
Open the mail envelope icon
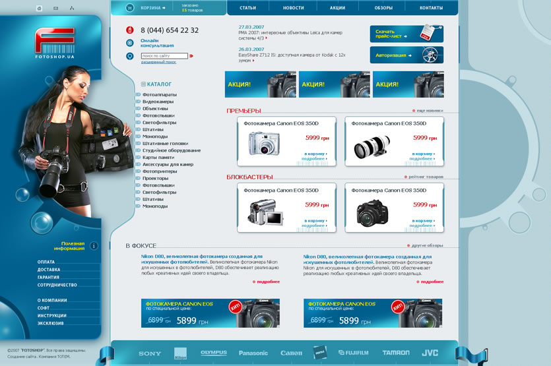55,9
